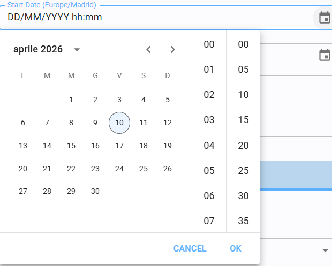Pick April 15 in the calendar
This screenshot has height=266, width=332.
click(x=71, y=146)
